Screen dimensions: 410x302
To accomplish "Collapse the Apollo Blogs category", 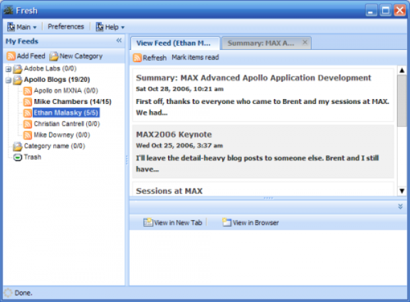I will coord(8,80).
